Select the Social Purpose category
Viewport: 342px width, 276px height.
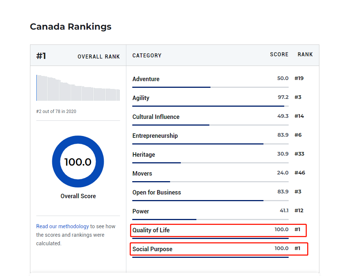click(152, 249)
